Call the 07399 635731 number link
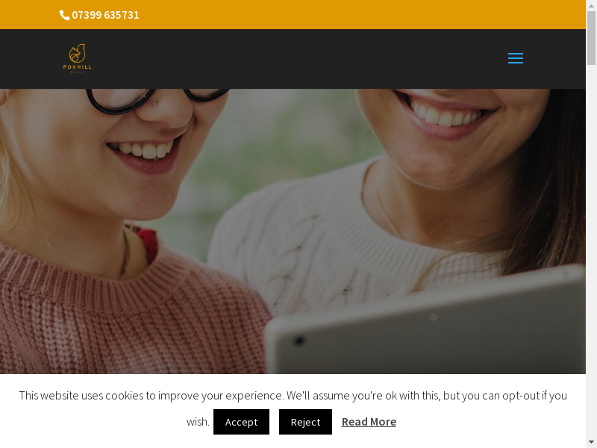Screen dimensions: 597x448 pos(105,15)
